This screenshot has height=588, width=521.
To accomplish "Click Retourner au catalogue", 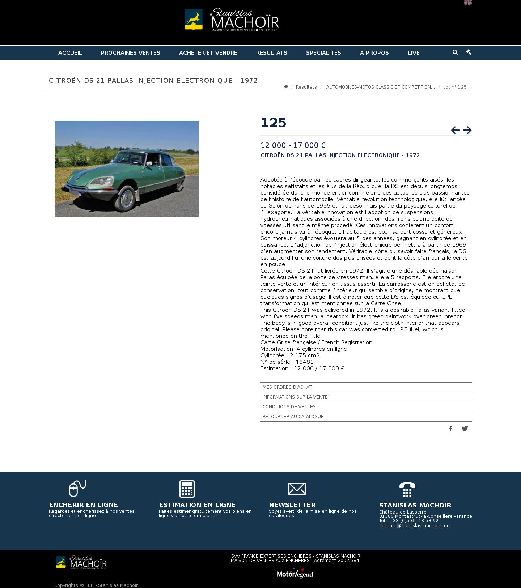I will 366,417.
